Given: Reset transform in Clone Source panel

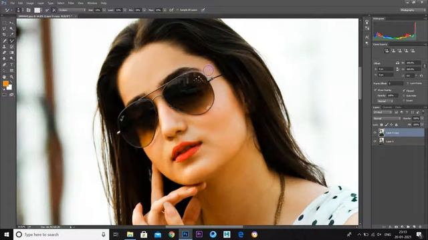Looking at the screenshot, I should click(421, 75).
